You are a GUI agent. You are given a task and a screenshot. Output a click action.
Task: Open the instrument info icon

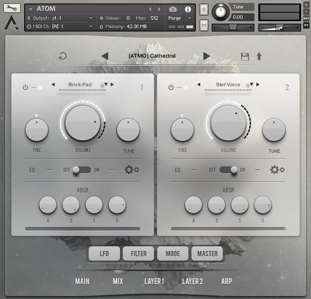(187, 9)
